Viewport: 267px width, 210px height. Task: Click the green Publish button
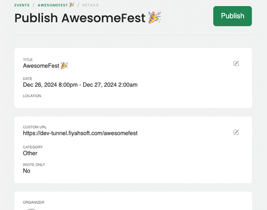[233, 16]
